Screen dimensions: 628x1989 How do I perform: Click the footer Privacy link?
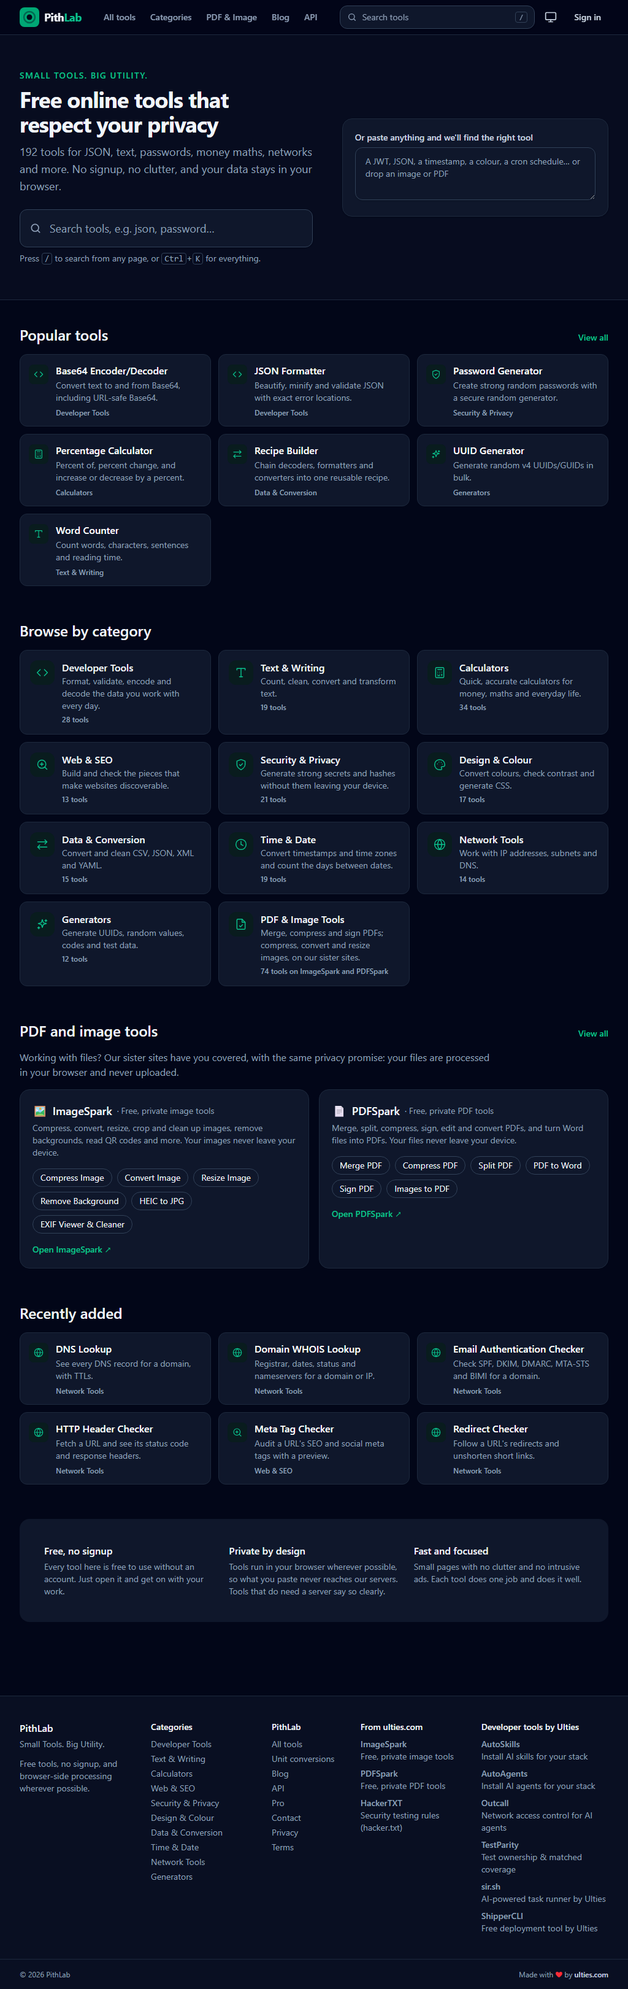285,1833
